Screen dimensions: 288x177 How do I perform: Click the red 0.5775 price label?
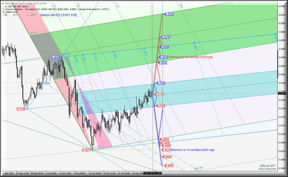point(159,94)
